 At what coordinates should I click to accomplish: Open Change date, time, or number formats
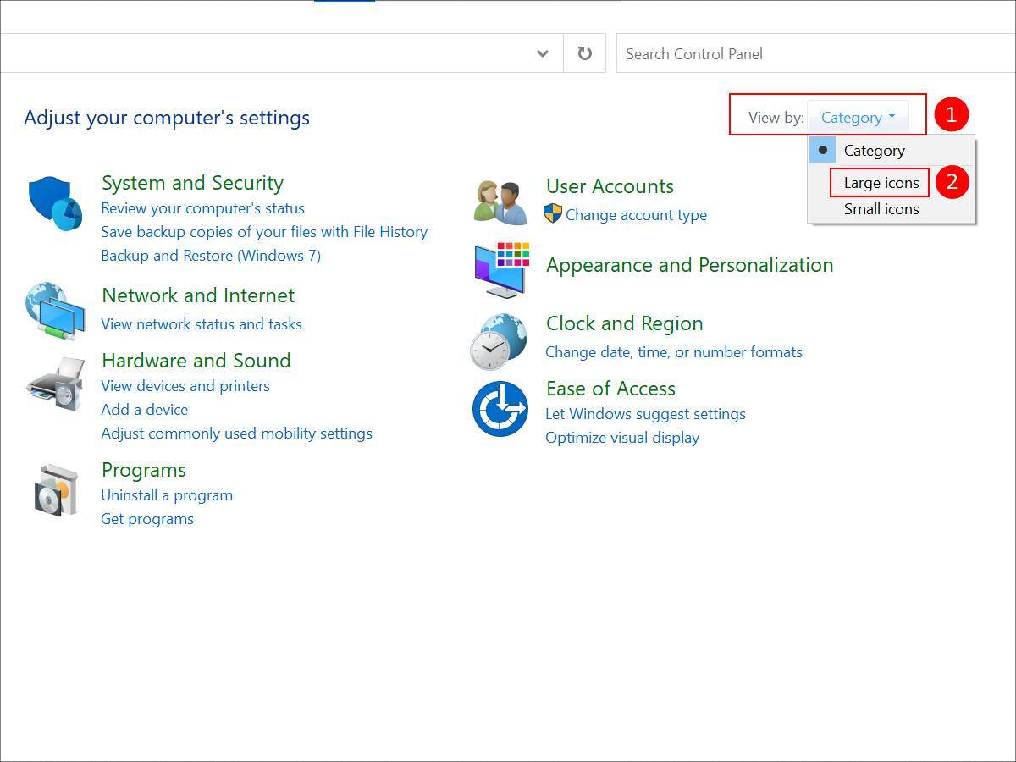pyautogui.click(x=673, y=352)
